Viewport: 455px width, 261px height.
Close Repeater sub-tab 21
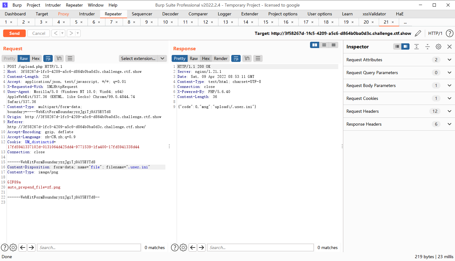[393, 22]
